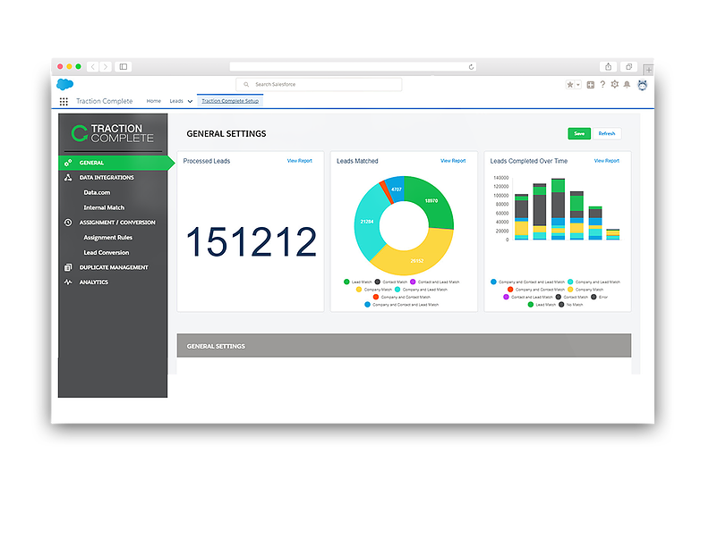Click the Salesforce cloud logo
The height and width of the screenshot is (539, 709).
[65, 84]
